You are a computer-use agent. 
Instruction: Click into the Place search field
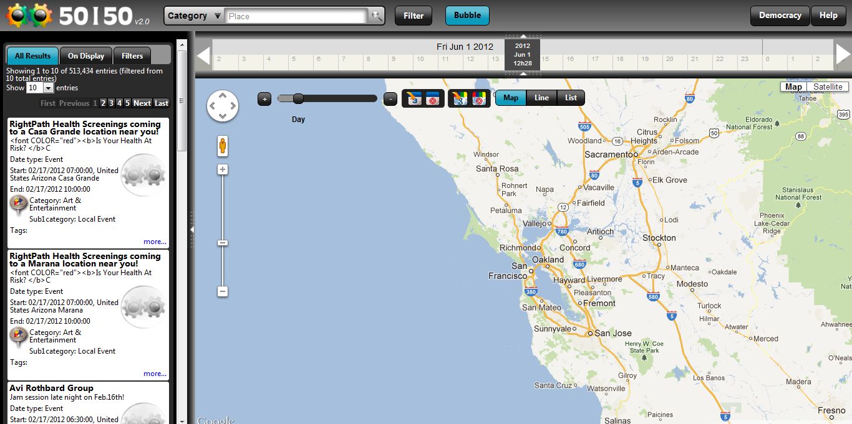pyautogui.click(x=296, y=16)
